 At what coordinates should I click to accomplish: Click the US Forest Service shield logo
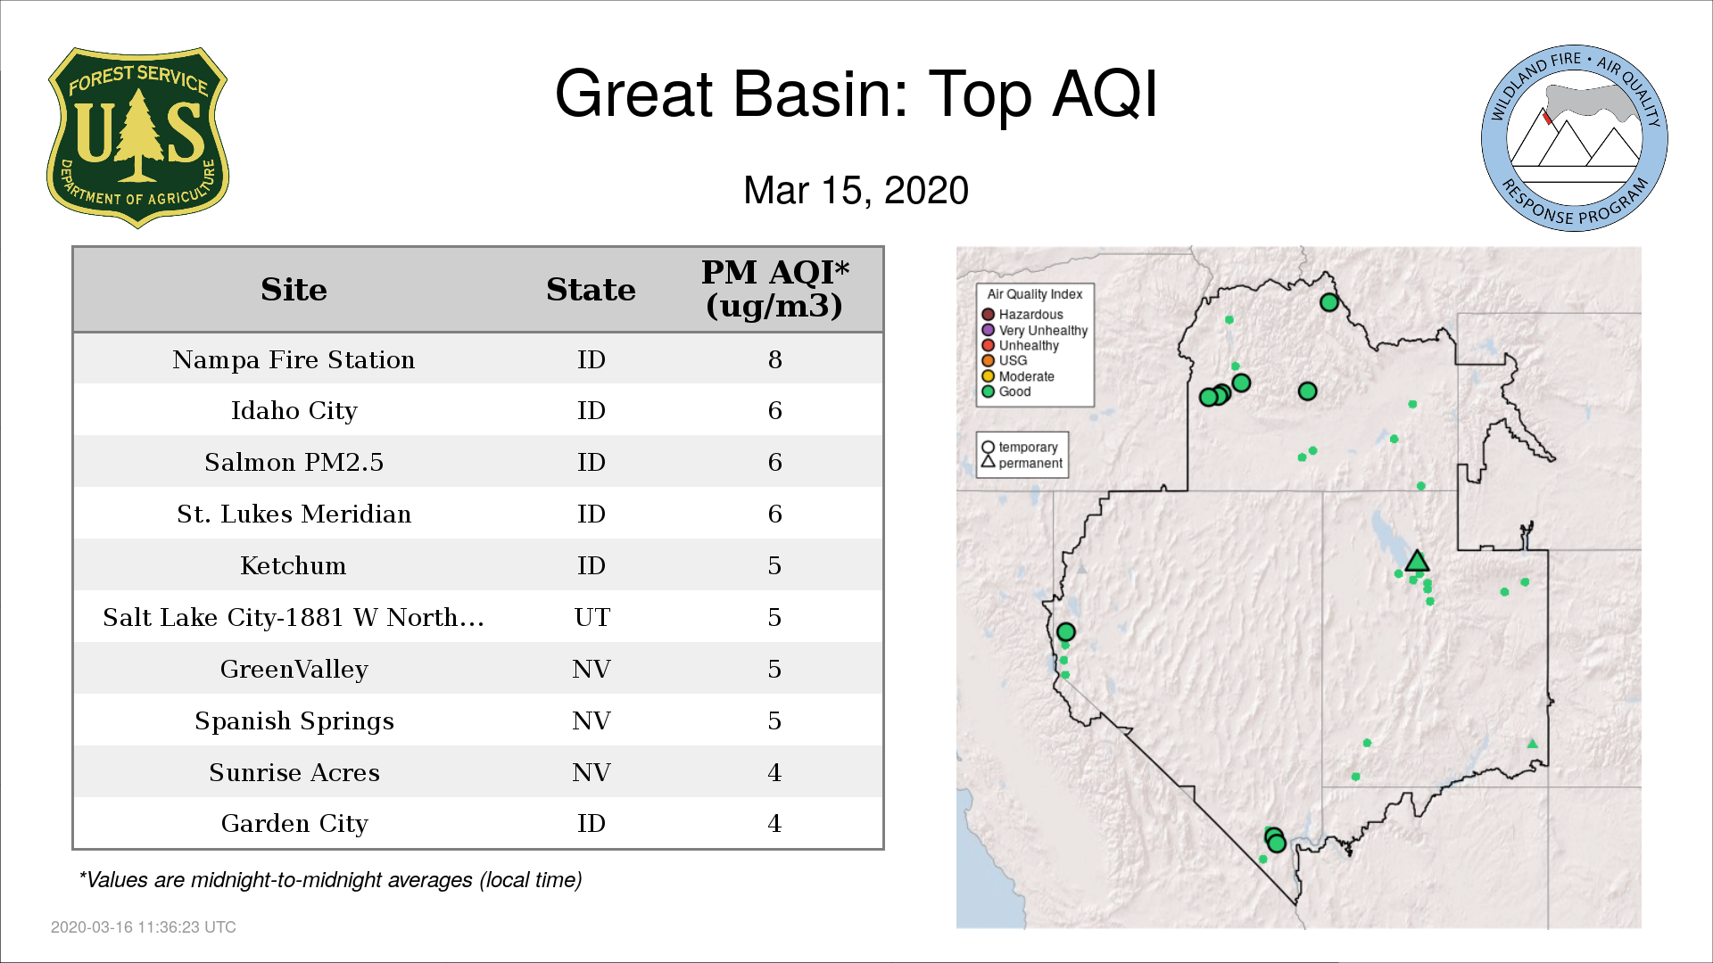137,137
